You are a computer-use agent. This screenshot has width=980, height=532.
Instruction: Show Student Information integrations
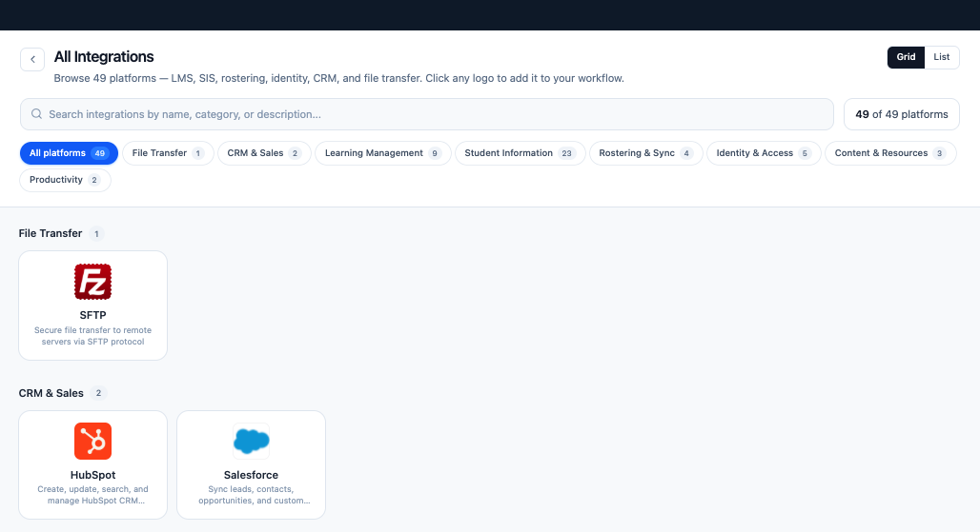pos(520,153)
